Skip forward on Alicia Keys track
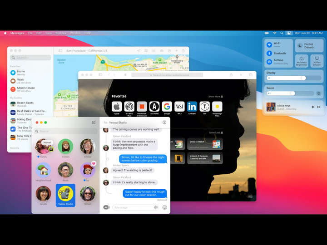This screenshot has height=245, width=327. [x=319, y=107]
